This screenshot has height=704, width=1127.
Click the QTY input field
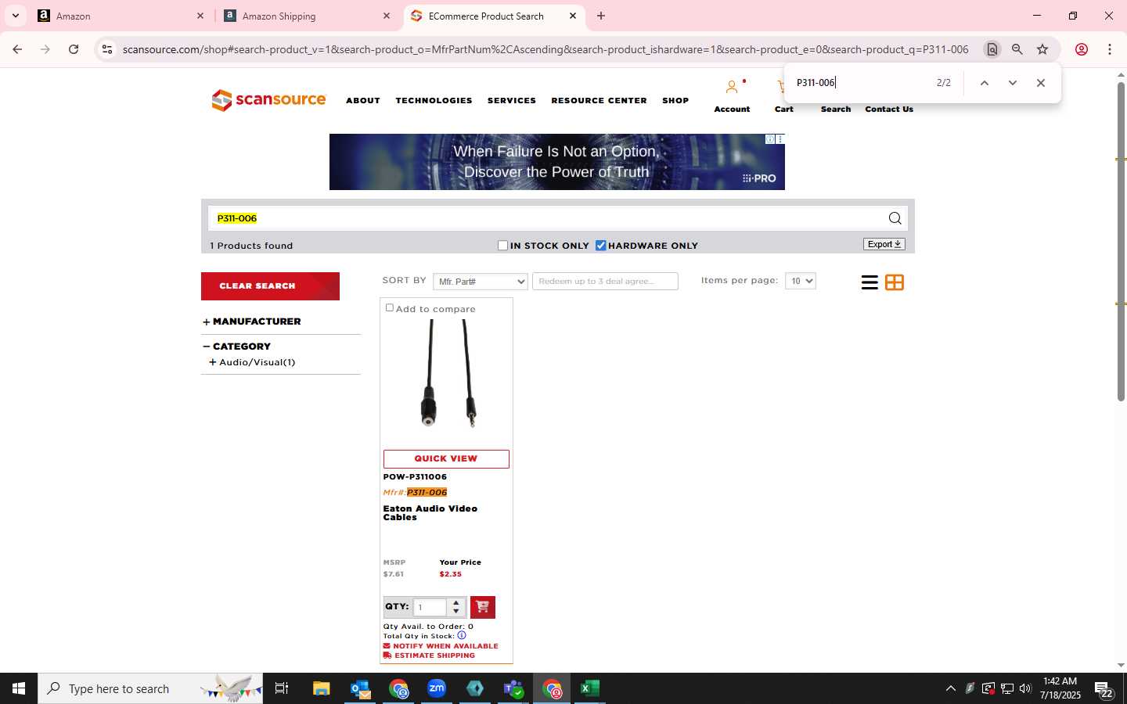(430, 607)
